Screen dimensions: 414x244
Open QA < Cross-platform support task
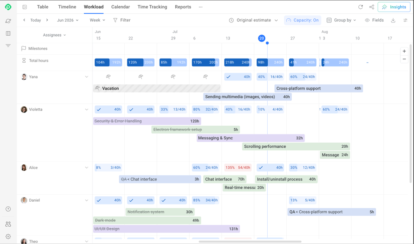pyautogui.click(x=332, y=212)
